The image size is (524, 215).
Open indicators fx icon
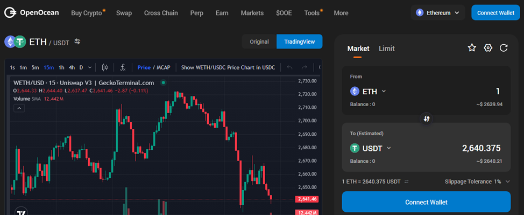(x=123, y=67)
